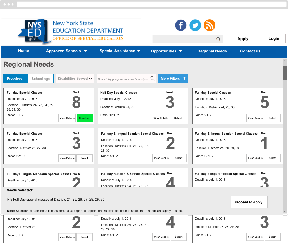Switch to the School age toggle
Screen dimensions: 288x243
[40, 79]
